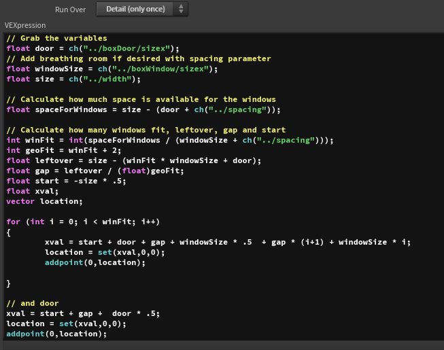Screen dimensions: 444x350
Task: Place cursor in "// Grab the variables" comment
Action: [x=56, y=38]
